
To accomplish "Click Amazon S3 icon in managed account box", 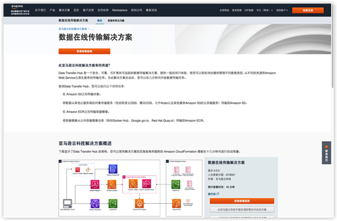I will [176, 184].
